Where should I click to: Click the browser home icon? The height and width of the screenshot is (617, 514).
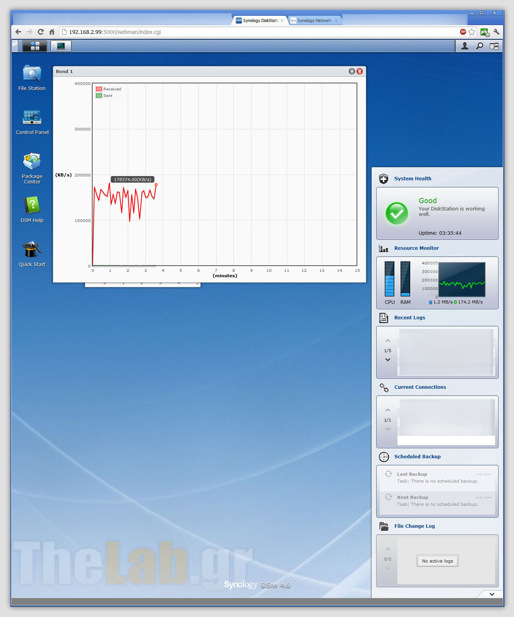[52, 32]
